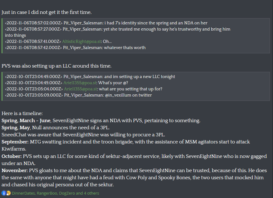The height and width of the screenshot is (198, 273).
Task: Click the blue Informative reaction icon
Action: pos(4,193)
